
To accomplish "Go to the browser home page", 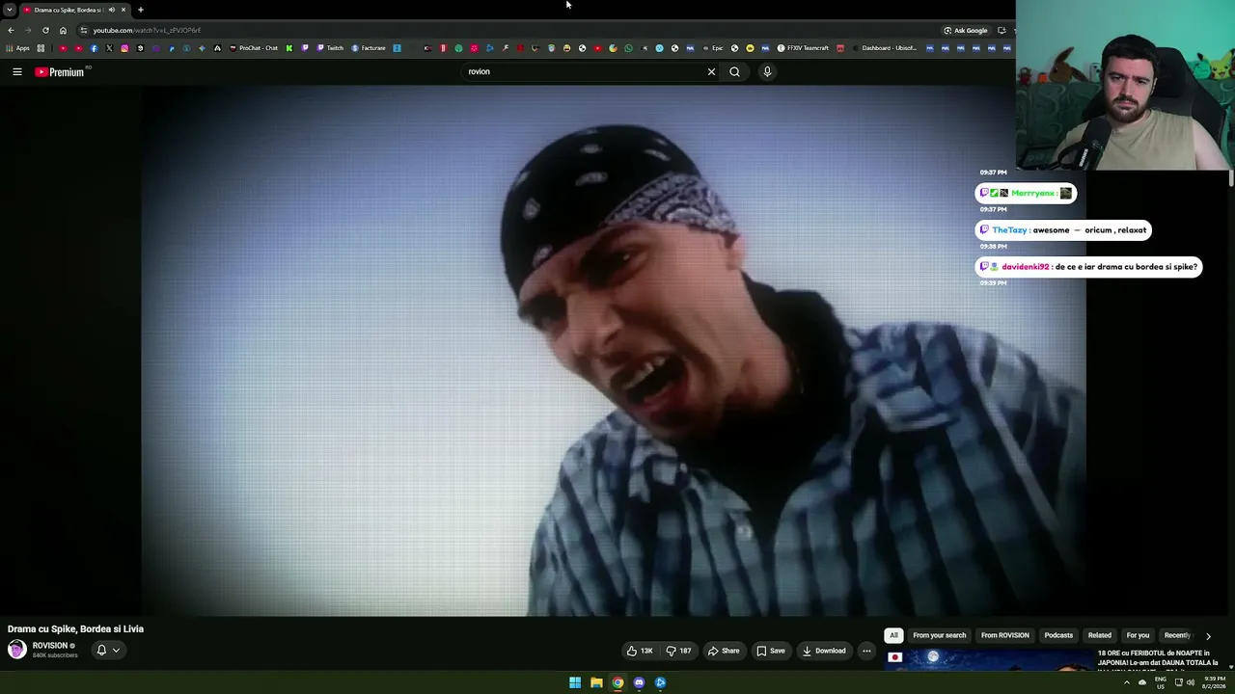I will click(x=64, y=30).
